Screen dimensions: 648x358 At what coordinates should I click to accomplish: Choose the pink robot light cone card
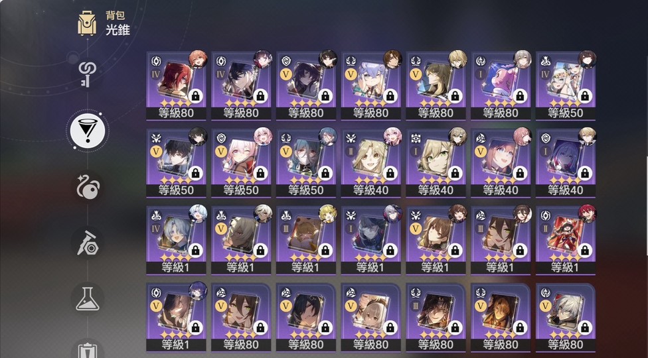click(501, 86)
